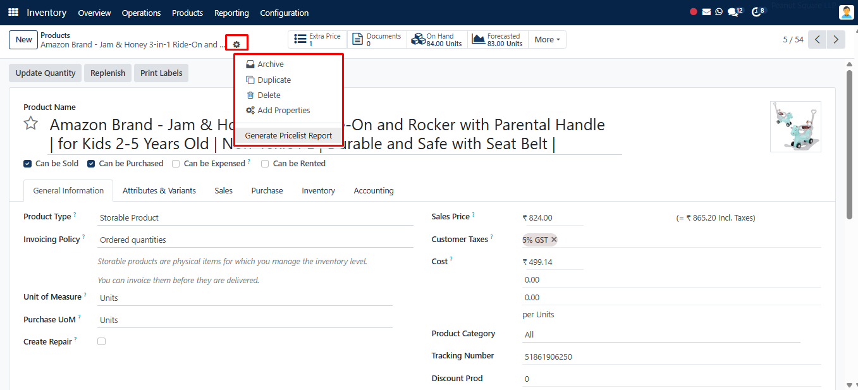
Task: Switch to Accounting tab
Action: point(374,190)
